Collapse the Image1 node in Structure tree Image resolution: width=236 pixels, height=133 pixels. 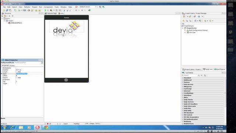tap(4, 21)
